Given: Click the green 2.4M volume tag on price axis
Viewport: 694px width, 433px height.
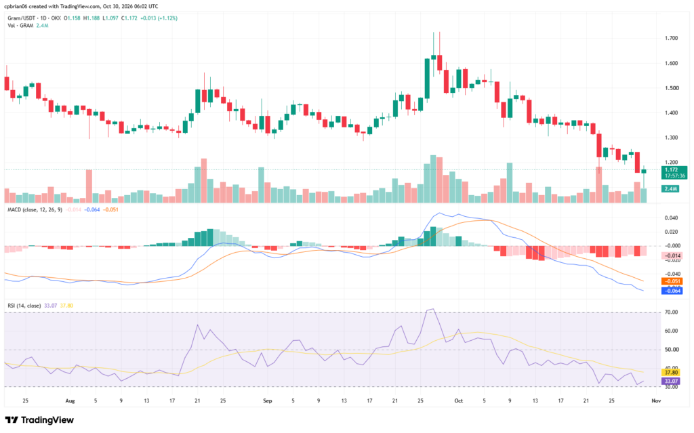Looking at the screenshot, I should [x=670, y=188].
